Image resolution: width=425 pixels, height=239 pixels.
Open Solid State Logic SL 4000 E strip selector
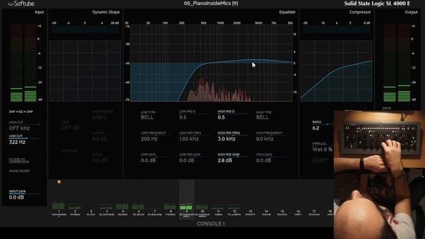click(377, 3)
